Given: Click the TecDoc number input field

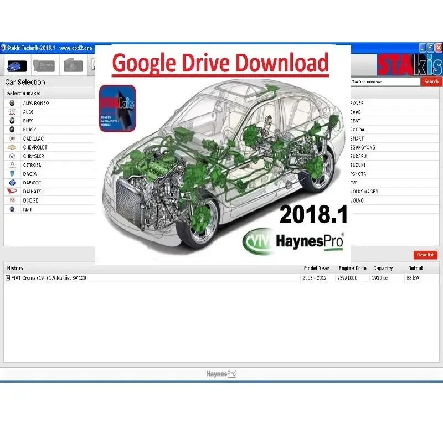Looking at the screenshot, I should click(x=385, y=81).
